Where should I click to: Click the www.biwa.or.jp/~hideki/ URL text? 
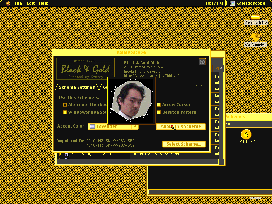[151, 76]
